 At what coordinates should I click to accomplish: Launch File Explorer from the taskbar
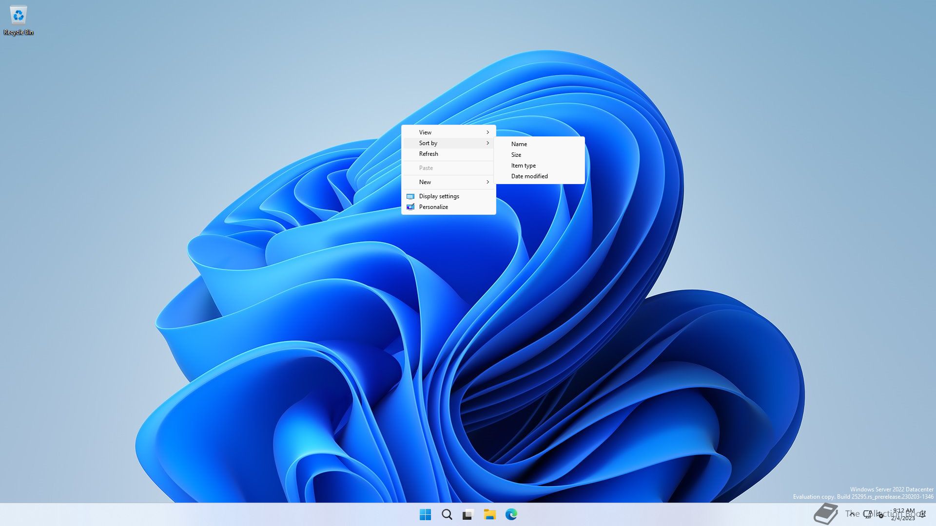point(489,514)
